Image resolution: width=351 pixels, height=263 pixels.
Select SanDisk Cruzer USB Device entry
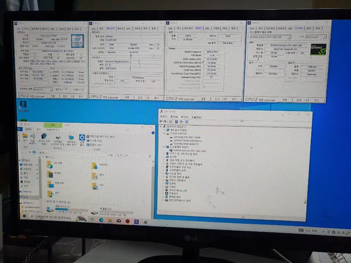185,141
